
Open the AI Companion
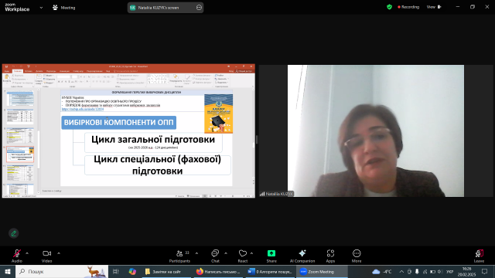tap(302, 253)
